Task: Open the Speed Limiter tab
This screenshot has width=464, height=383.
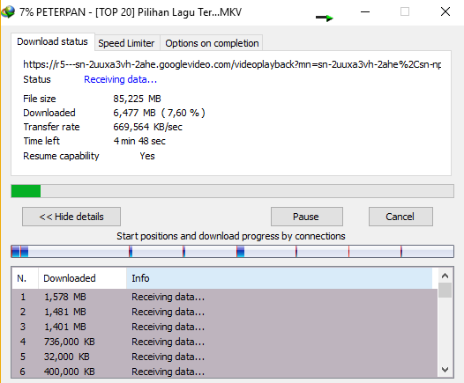Action: (126, 43)
